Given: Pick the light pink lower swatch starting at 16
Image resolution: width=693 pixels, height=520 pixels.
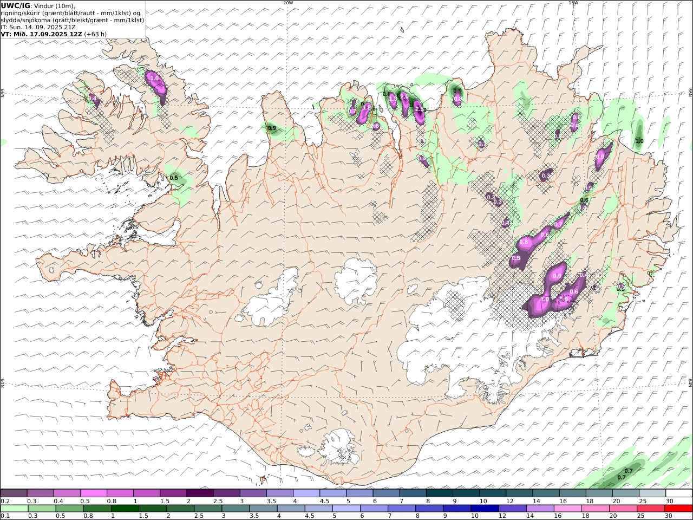Looking at the screenshot, I should [567, 508].
